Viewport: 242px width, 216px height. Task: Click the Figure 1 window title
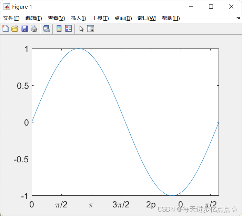pos(22,7)
